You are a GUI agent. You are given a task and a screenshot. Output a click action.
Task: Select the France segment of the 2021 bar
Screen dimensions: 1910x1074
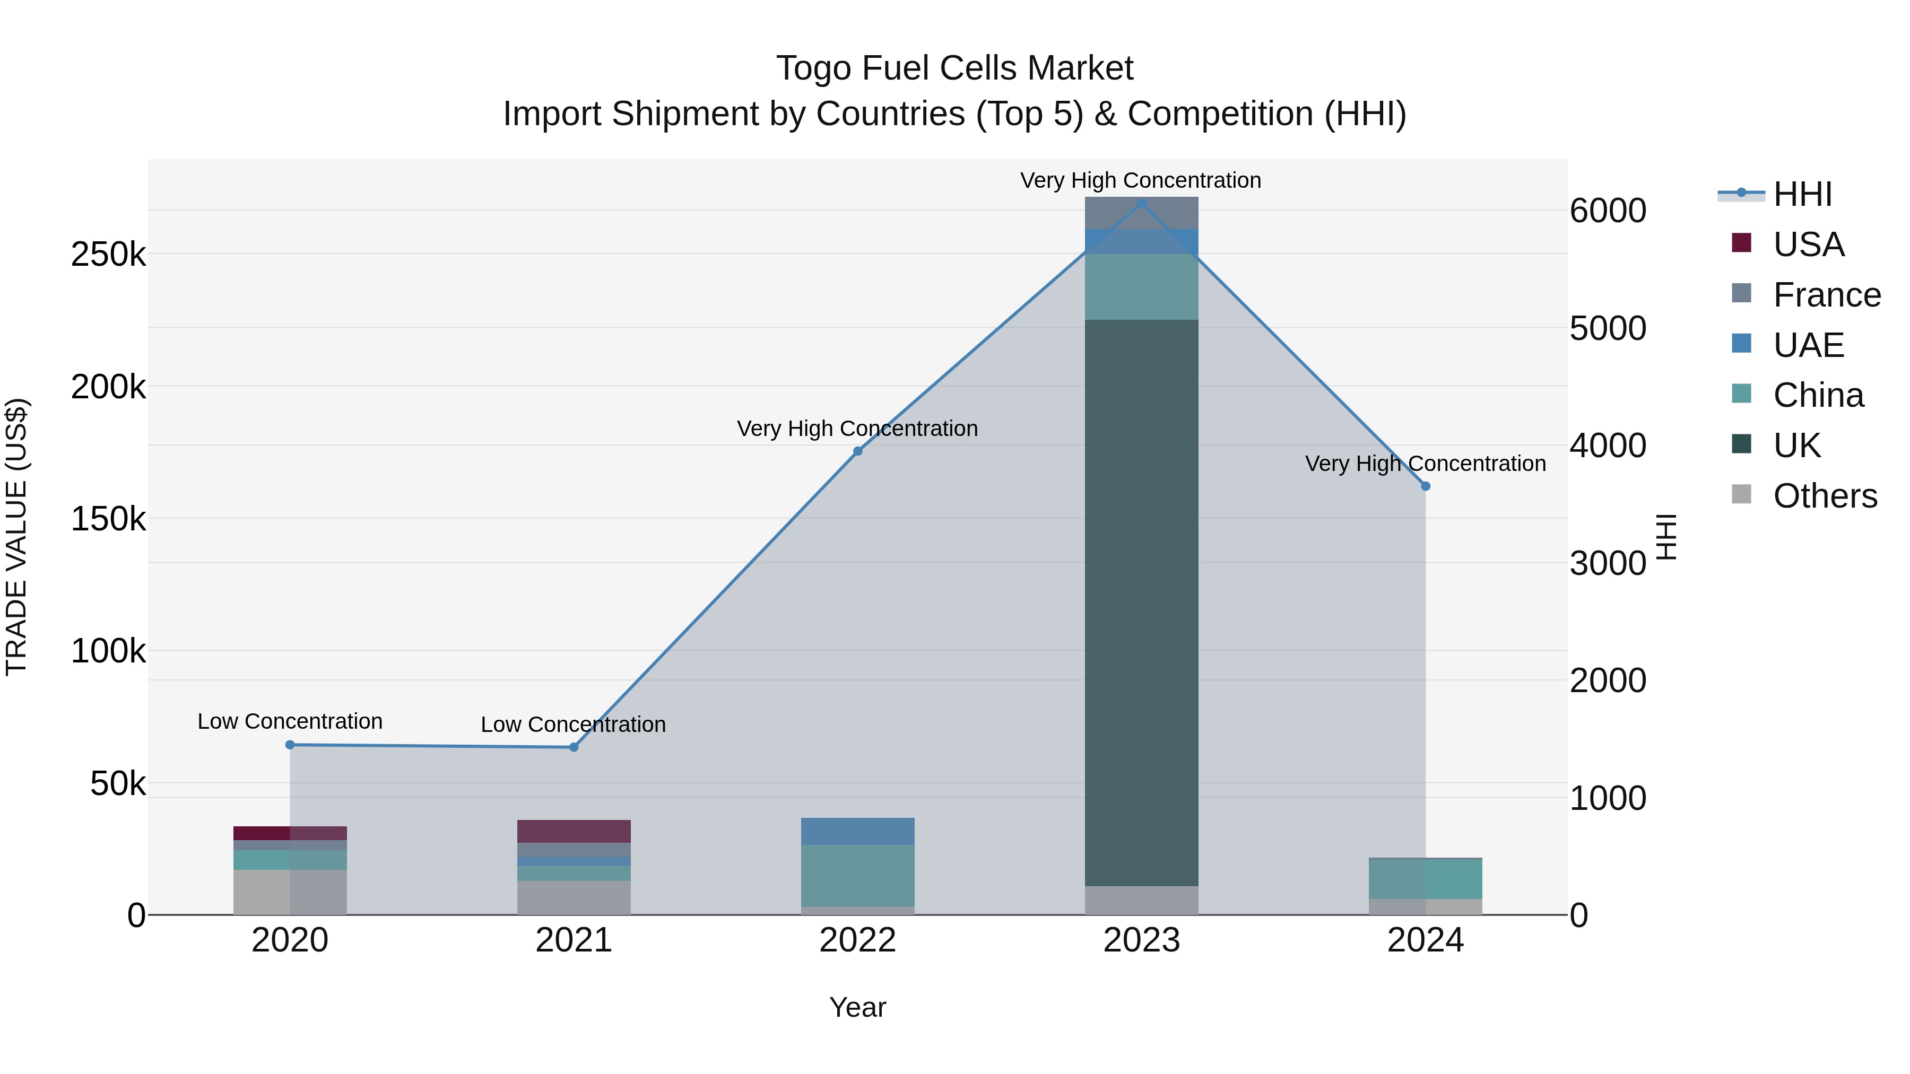[x=574, y=851]
